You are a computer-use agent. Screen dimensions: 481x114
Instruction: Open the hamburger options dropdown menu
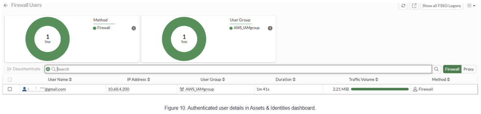tap(471, 6)
